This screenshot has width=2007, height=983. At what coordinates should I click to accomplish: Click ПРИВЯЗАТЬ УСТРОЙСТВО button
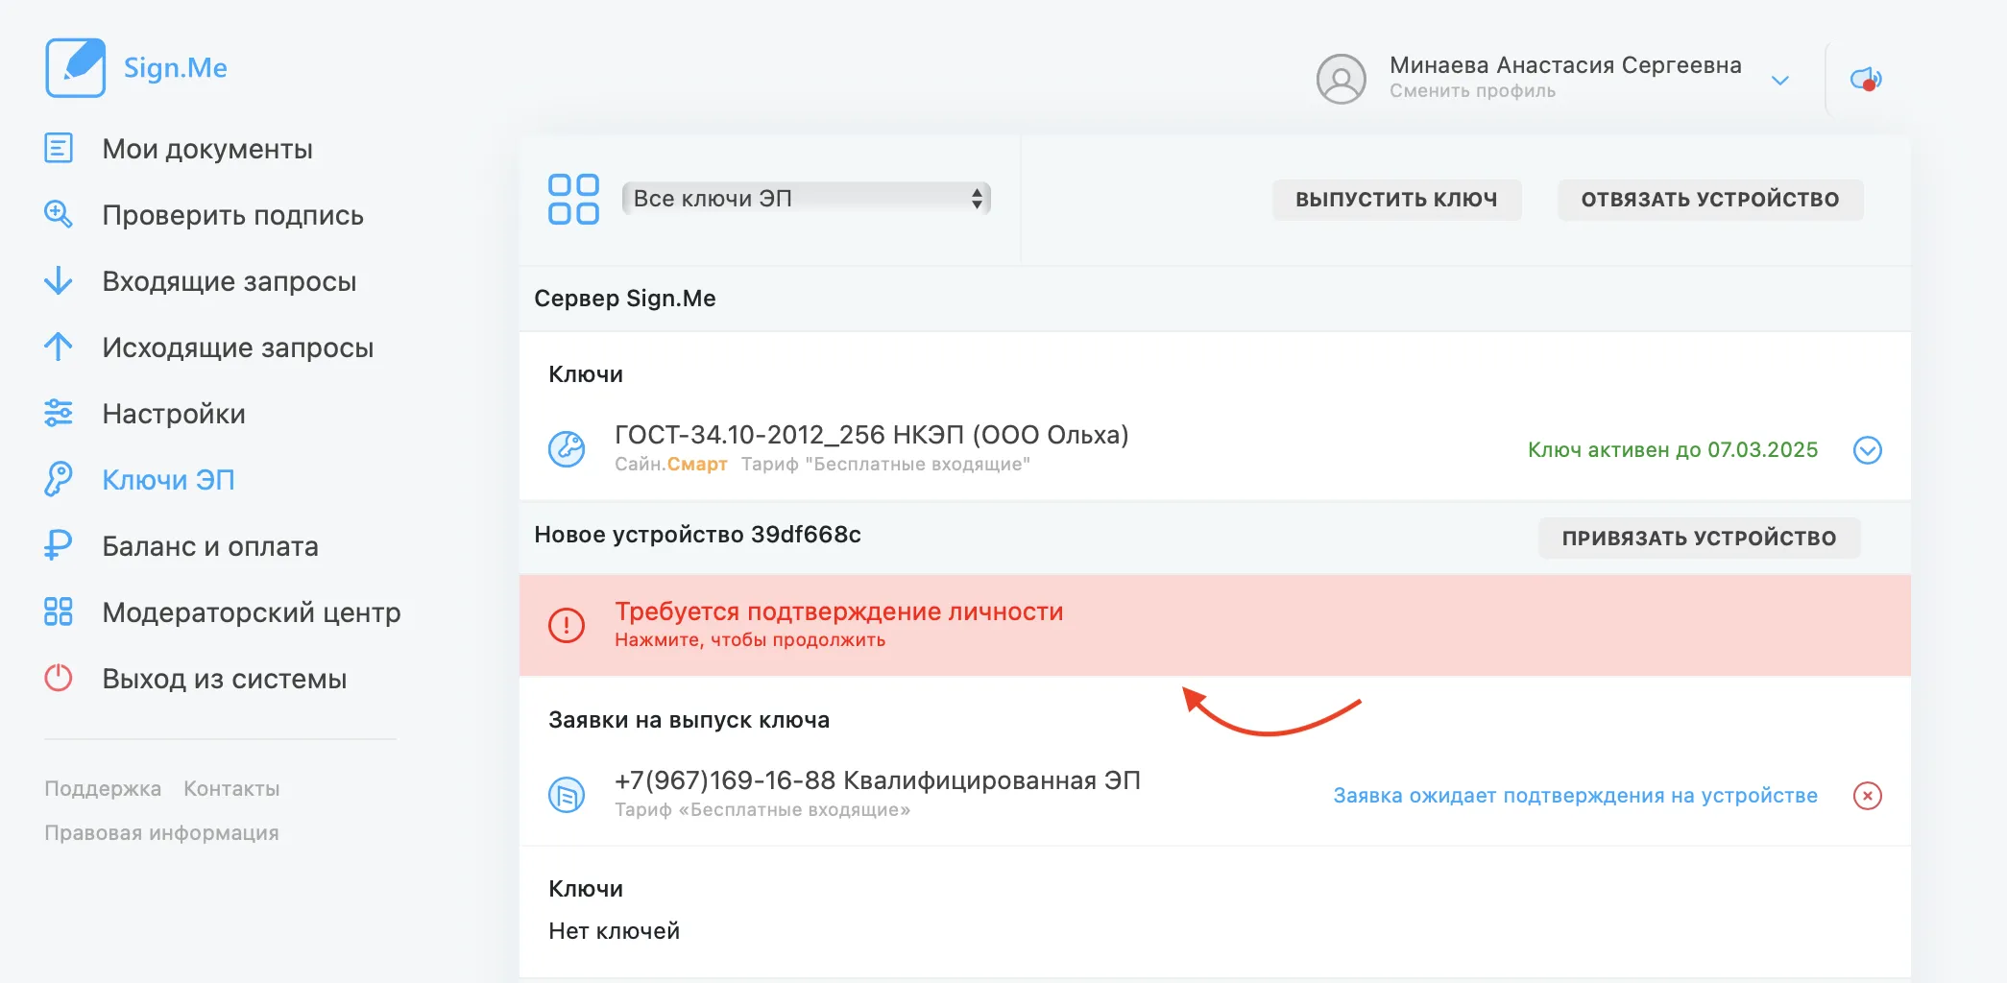coord(1698,538)
